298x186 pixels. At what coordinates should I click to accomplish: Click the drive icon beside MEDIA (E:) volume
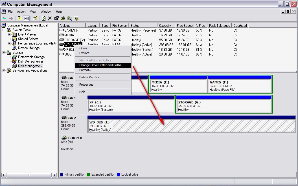point(62,35)
